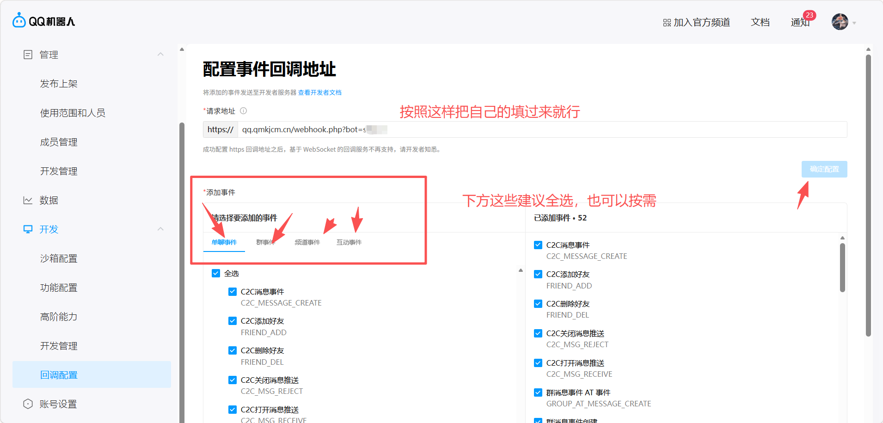Screen dimensions: 883x423
Task: Open 通知 in the top navigation
Action: click(800, 22)
